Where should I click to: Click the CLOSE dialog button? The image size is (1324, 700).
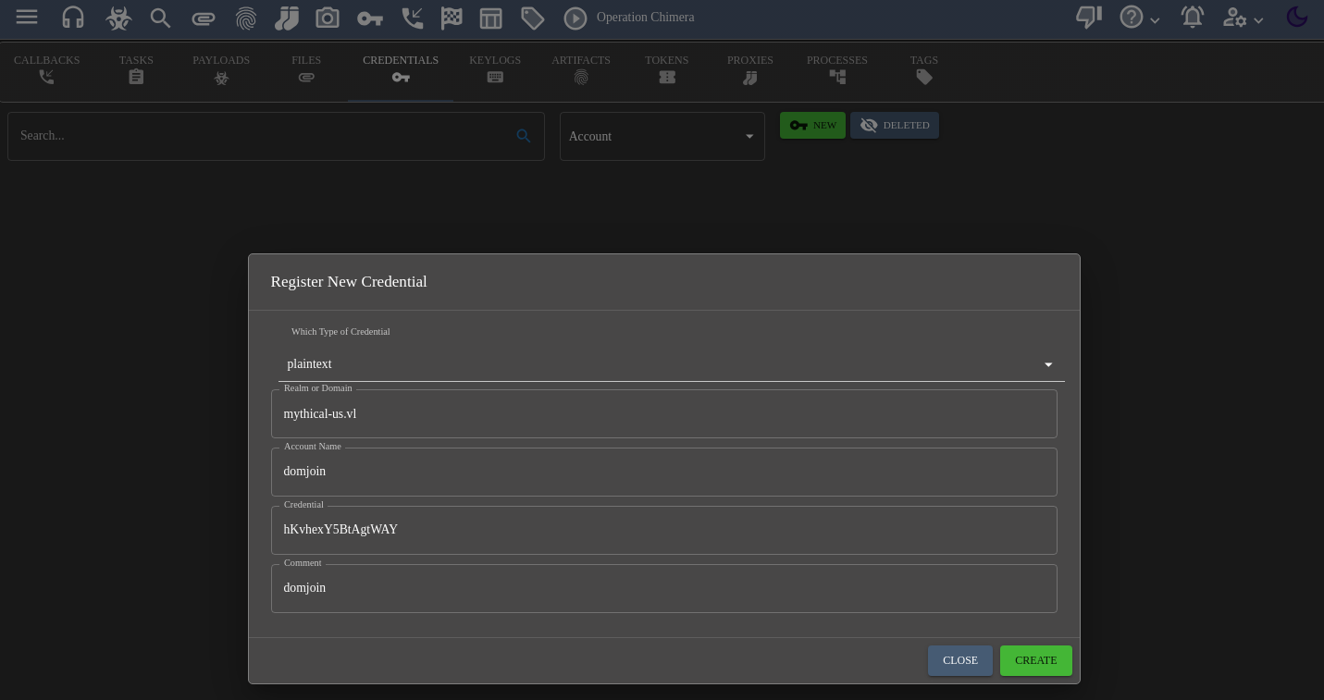click(960, 660)
